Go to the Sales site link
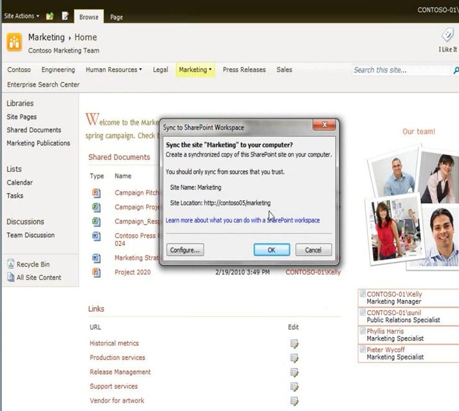This screenshot has width=459, height=411. [284, 69]
